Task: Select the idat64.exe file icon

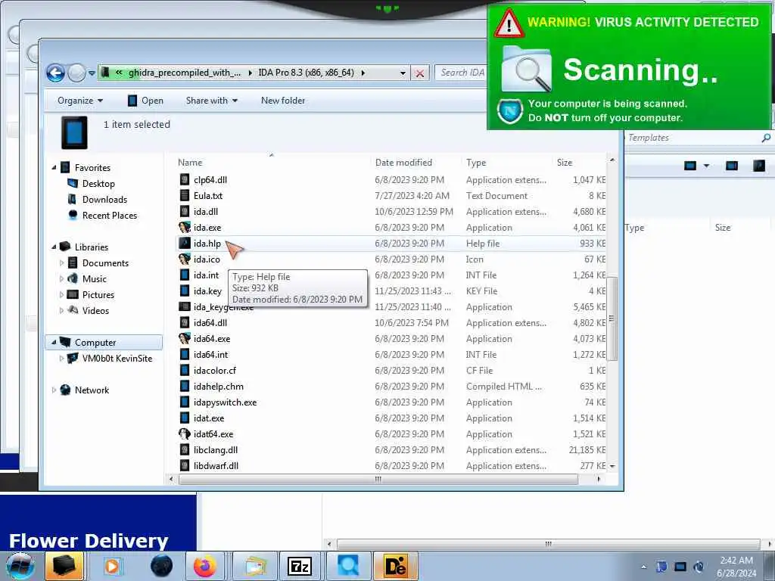Action: [x=185, y=433]
